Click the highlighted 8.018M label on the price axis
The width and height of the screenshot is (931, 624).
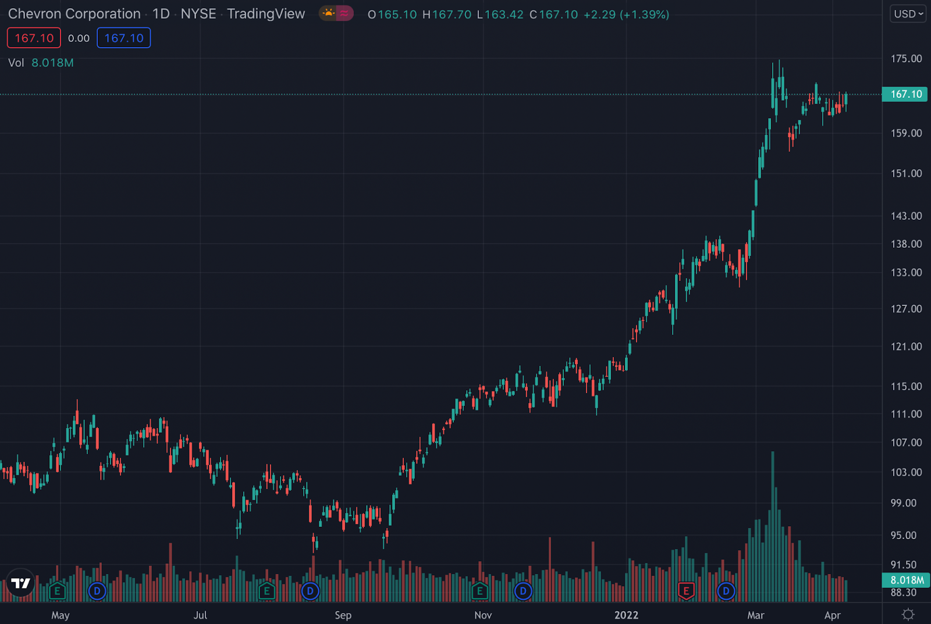(905, 580)
